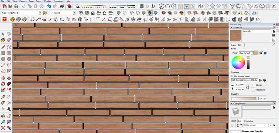The height and width of the screenshot is (133, 279).
Task: Open the Type undefined dropdown
Action: (40, 13)
